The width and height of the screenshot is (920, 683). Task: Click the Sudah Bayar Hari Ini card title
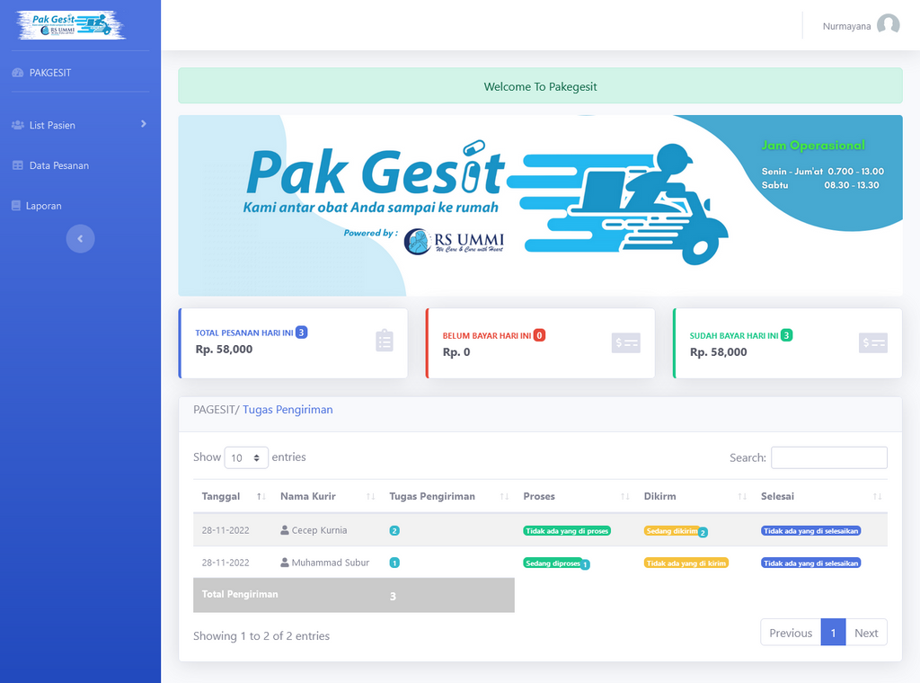734,335
